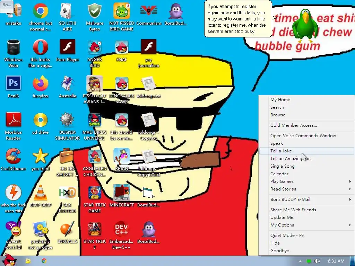Viewport: 355px width, 266px height.
Task: Click the Angry Bird Start button
Action: (9, 260)
